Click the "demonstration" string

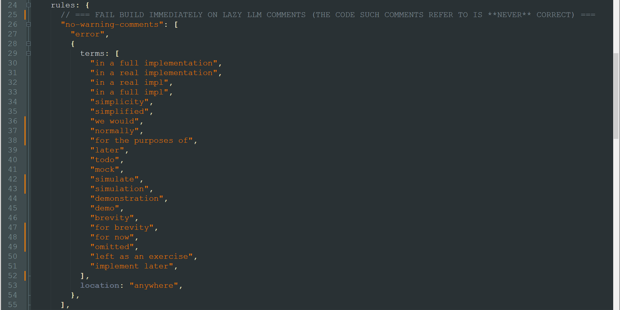127,199
